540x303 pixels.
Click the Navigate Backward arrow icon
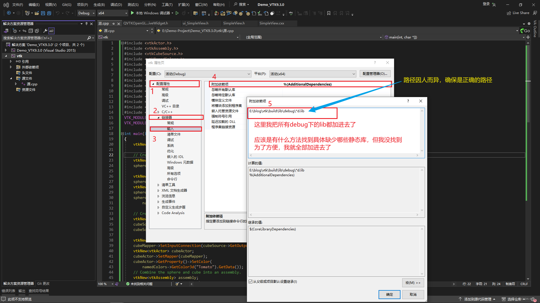tap(8, 13)
